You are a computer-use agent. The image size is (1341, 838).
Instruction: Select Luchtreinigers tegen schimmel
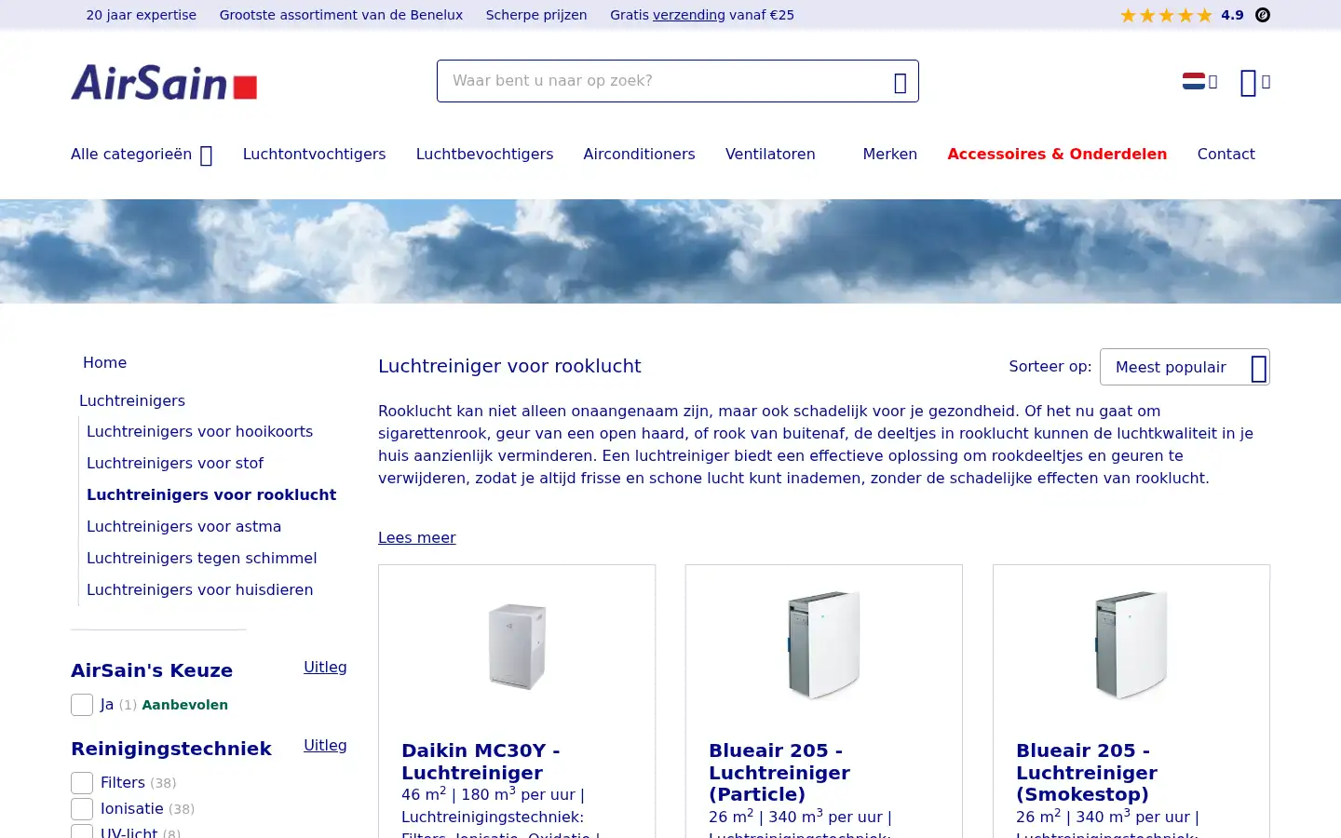201,559
